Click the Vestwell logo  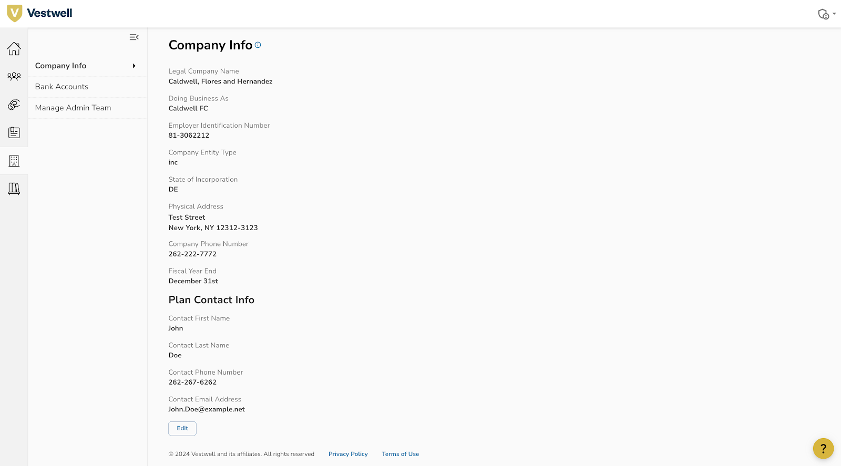40,13
